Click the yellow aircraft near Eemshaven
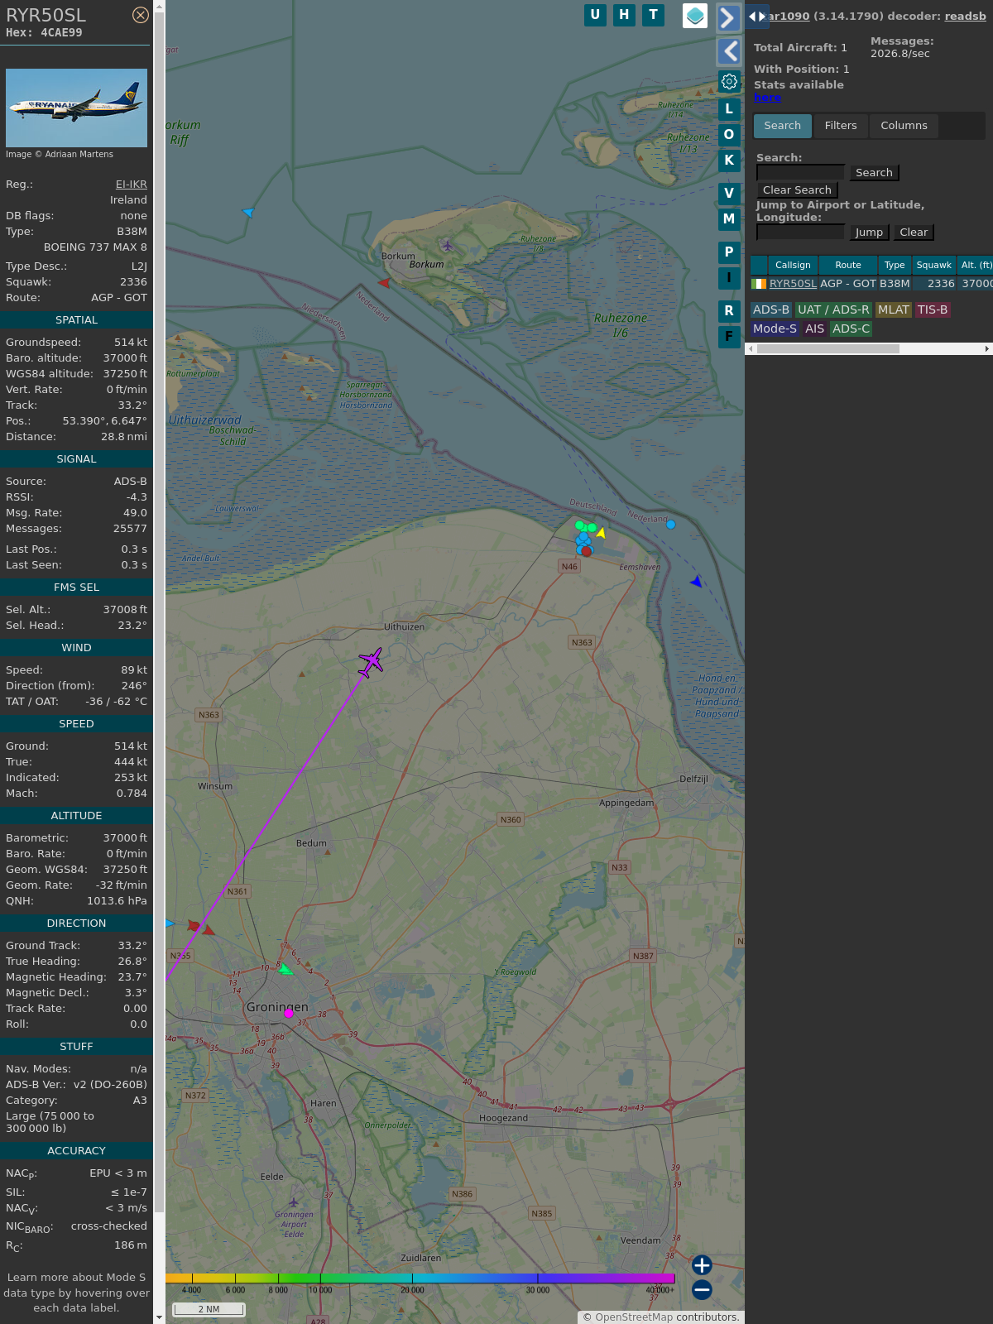The image size is (993, 1324). coord(601,534)
